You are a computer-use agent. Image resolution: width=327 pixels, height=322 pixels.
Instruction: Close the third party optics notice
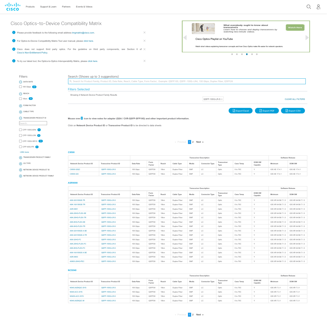tap(144, 49)
